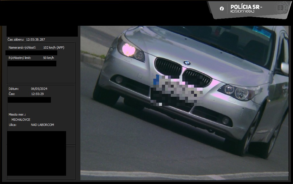This screenshot has width=293, height=184.
Task: Select the measured speed 102 km/h value
Action: click(x=54, y=48)
